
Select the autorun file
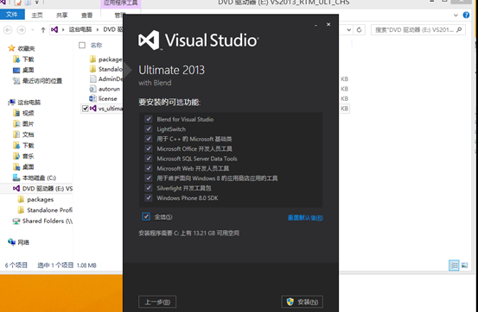click(x=109, y=89)
